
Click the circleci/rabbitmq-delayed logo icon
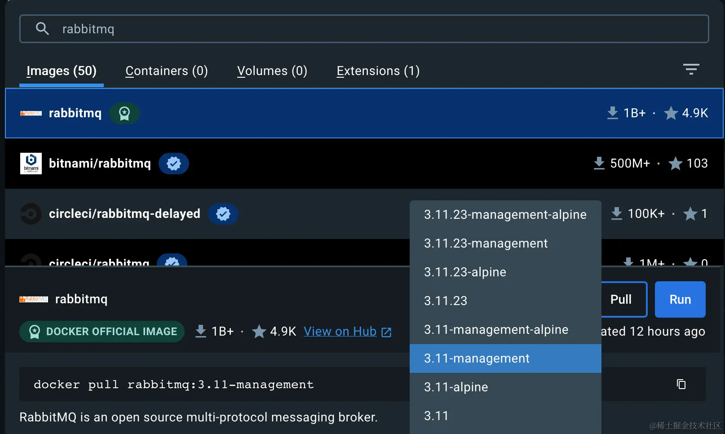pyautogui.click(x=31, y=214)
